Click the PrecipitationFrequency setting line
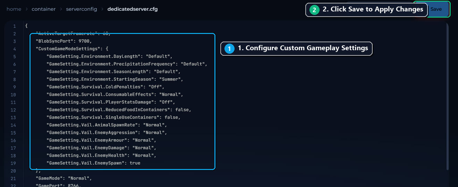 [127, 64]
